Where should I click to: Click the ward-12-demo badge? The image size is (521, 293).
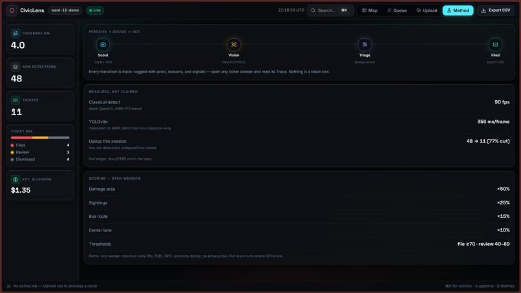coord(65,10)
